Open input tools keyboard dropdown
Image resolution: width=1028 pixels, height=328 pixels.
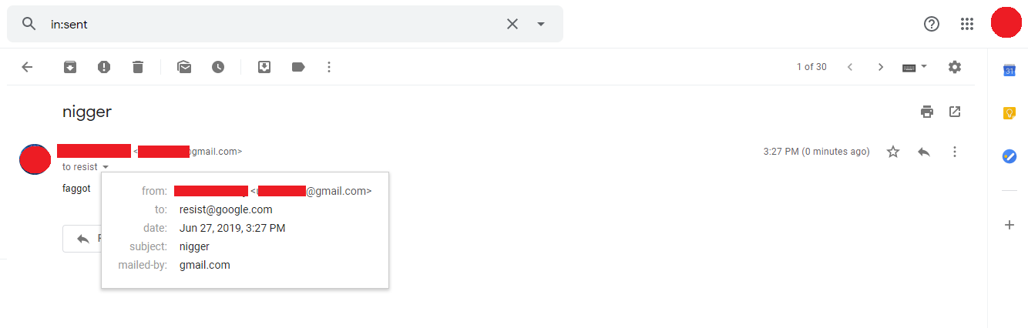pos(915,67)
